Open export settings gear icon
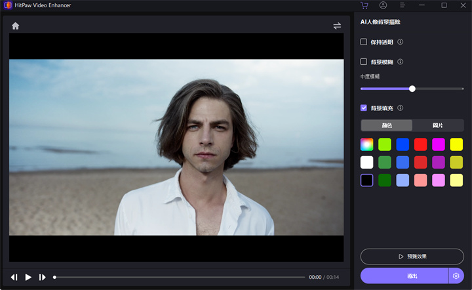Image resolution: width=472 pixels, height=290 pixels. (x=456, y=276)
